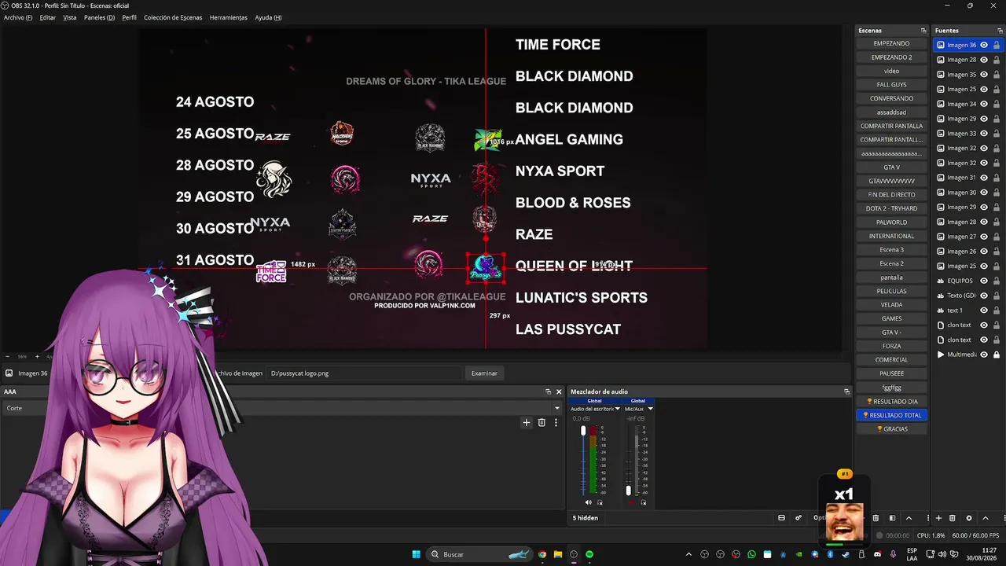Open selected source properties gear
Screen dimensions: 1006x566
point(968,518)
